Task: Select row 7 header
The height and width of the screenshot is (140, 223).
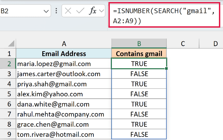Action: [8, 114]
